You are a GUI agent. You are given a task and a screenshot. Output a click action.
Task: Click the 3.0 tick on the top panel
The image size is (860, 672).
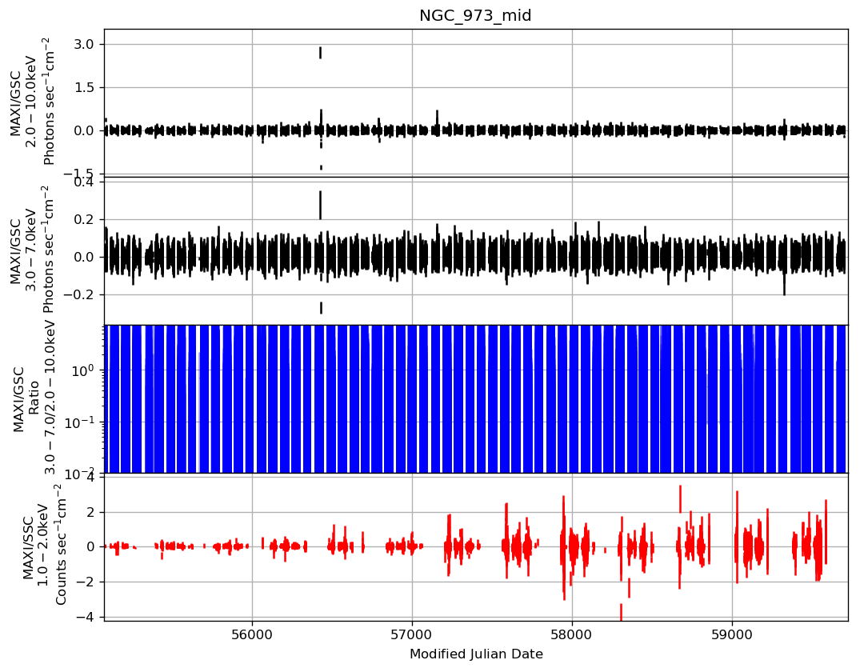click(83, 44)
